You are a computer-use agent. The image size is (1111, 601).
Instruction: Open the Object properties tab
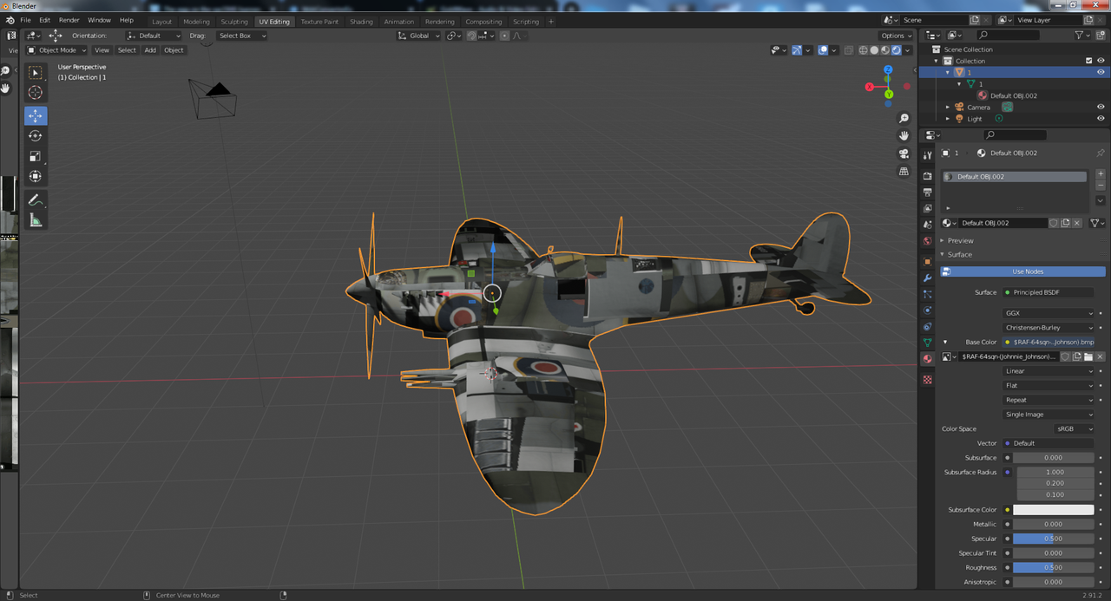927,261
